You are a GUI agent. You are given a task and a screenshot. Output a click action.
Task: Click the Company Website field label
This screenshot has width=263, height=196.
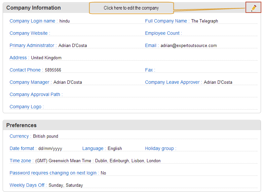28,33
